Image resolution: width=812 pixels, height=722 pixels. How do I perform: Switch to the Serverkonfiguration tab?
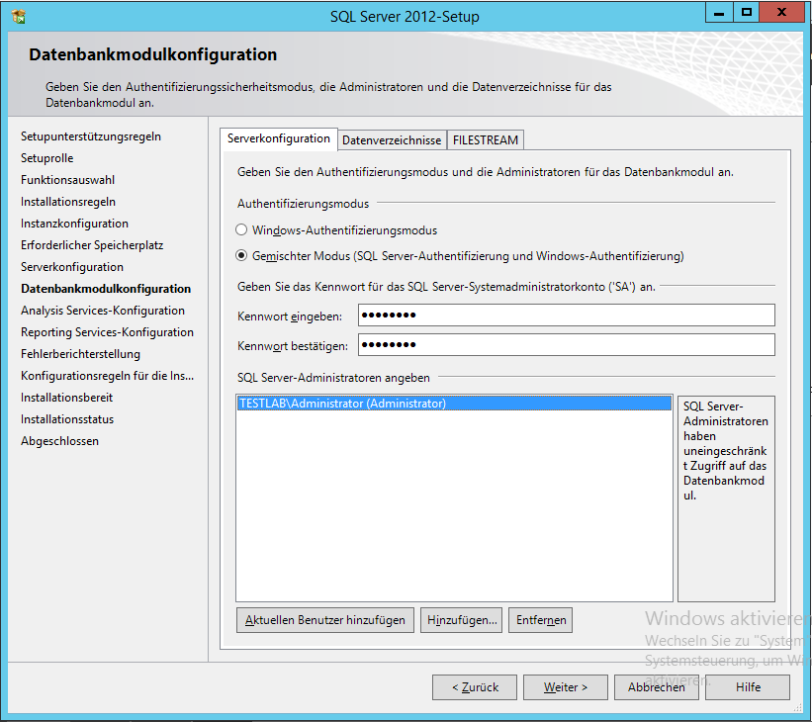click(x=279, y=138)
